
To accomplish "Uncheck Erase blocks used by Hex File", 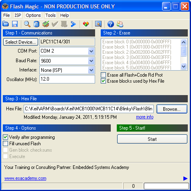I will pos(103,81).
